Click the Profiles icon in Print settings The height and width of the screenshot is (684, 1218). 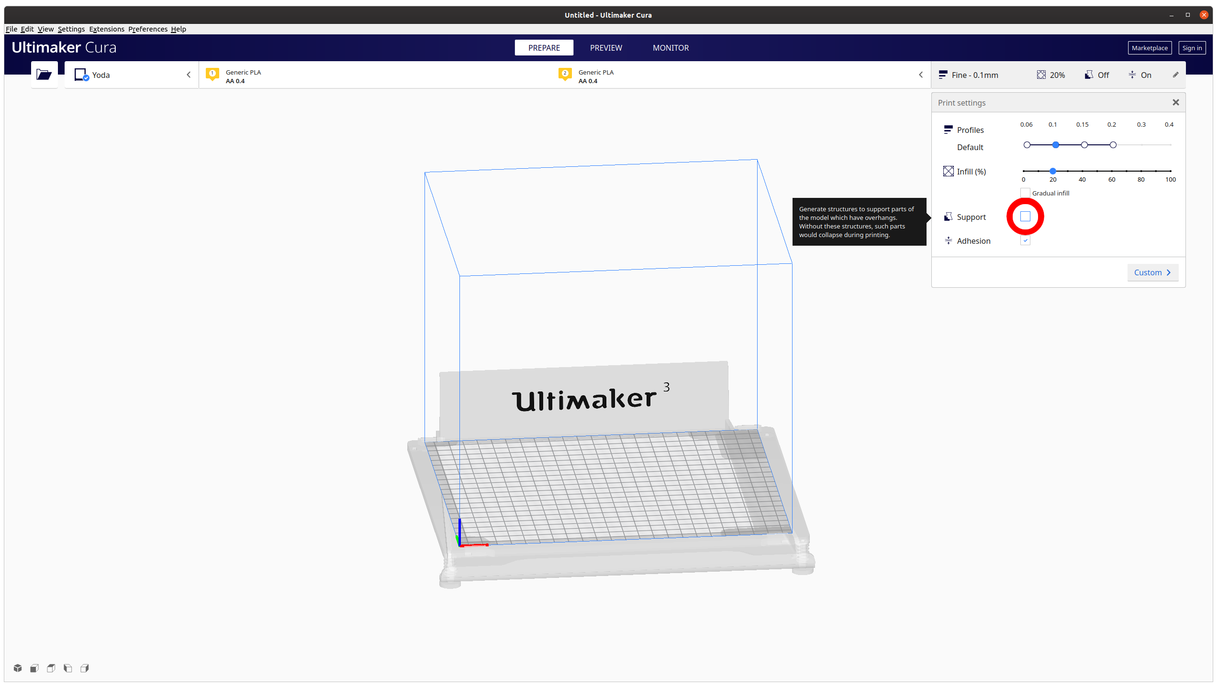coord(948,129)
